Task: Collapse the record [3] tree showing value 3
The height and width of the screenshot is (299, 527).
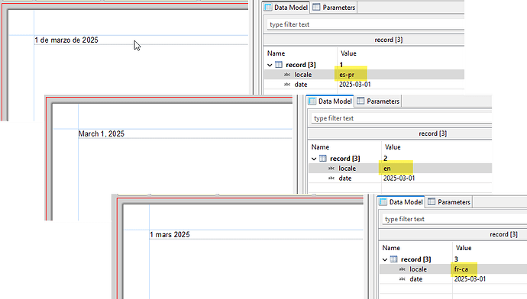Action: coord(385,259)
